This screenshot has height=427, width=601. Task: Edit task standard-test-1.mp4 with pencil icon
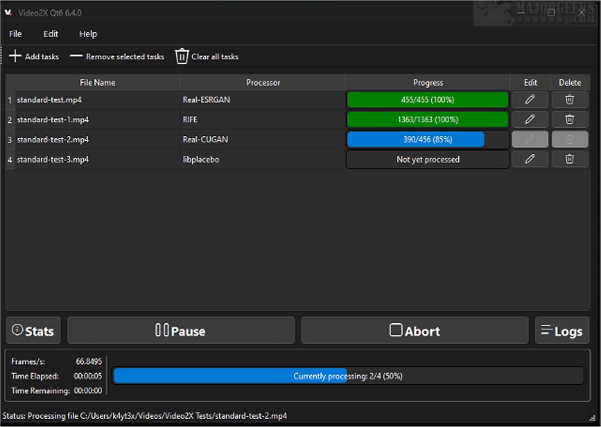(530, 119)
